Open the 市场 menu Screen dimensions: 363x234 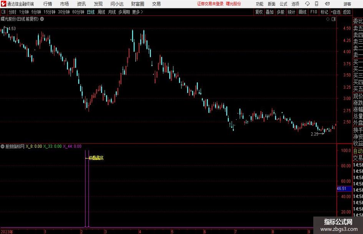pos(65,4)
